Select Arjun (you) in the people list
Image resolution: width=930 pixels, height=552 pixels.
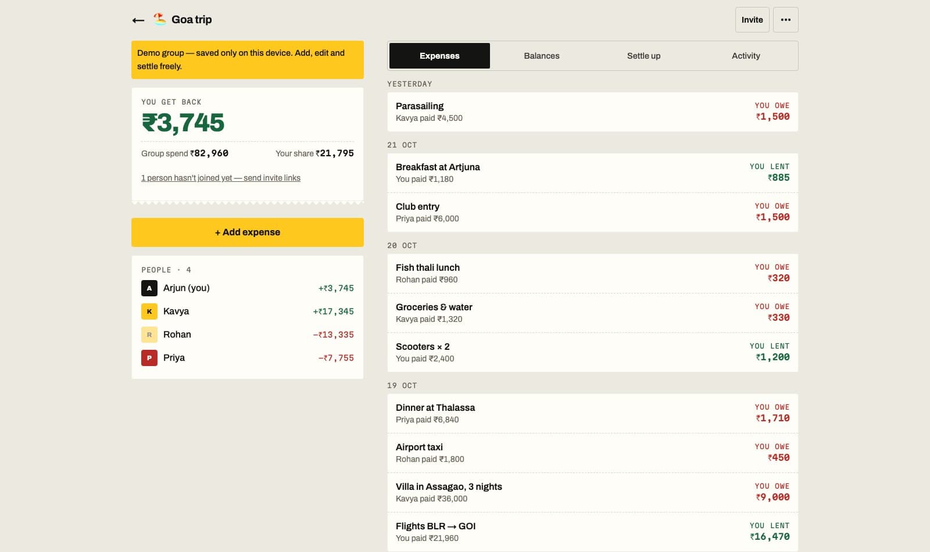(248, 288)
